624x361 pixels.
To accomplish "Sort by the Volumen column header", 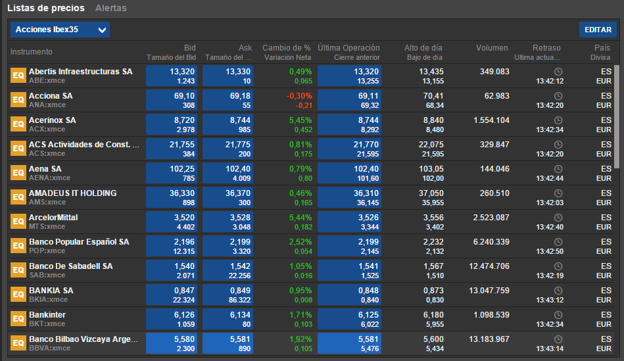I will pos(492,48).
